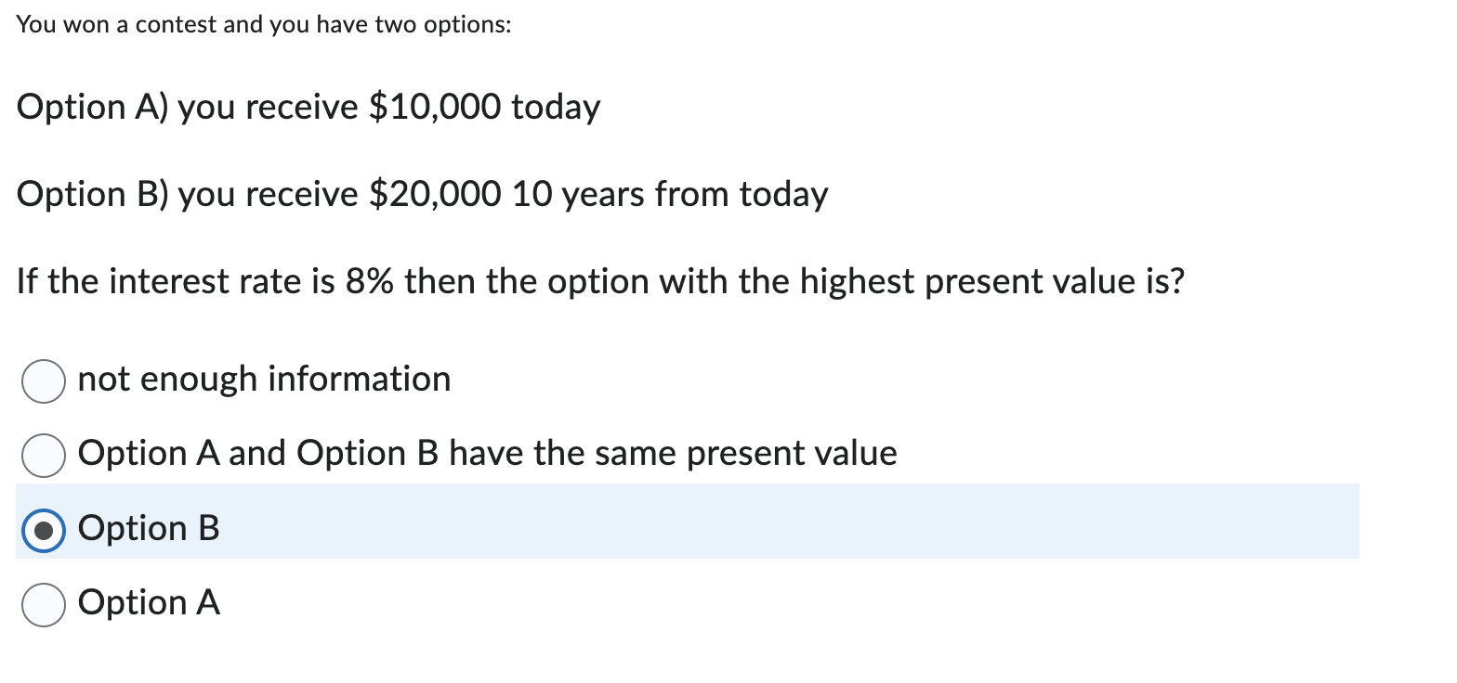Select the 'same present value' radio button

43,455
